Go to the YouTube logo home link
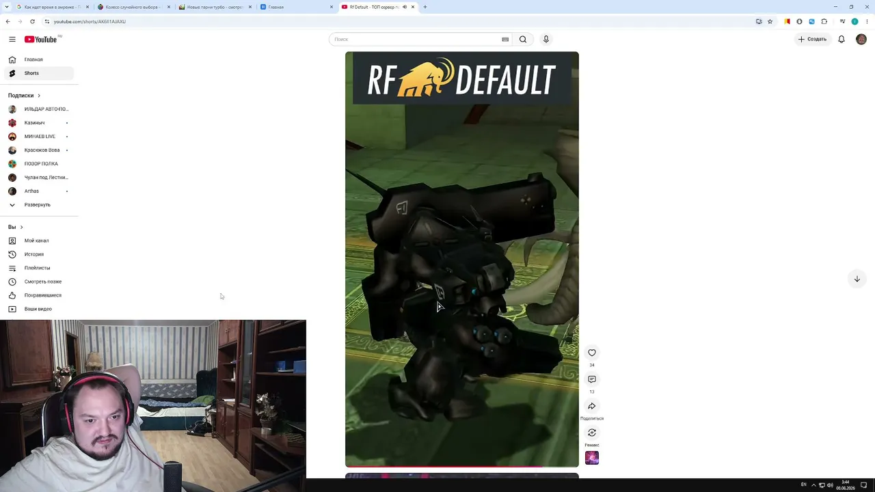This screenshot has width=875, height=492. [x=41, y=39]
